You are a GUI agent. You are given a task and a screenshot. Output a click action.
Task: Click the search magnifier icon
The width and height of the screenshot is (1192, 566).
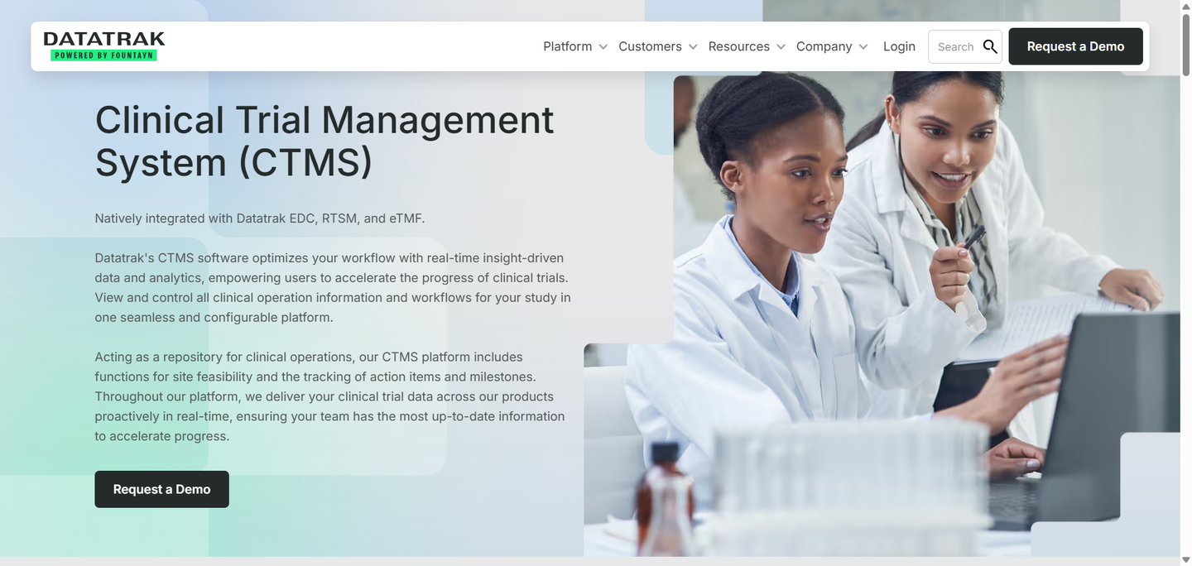tap(990, 46)
